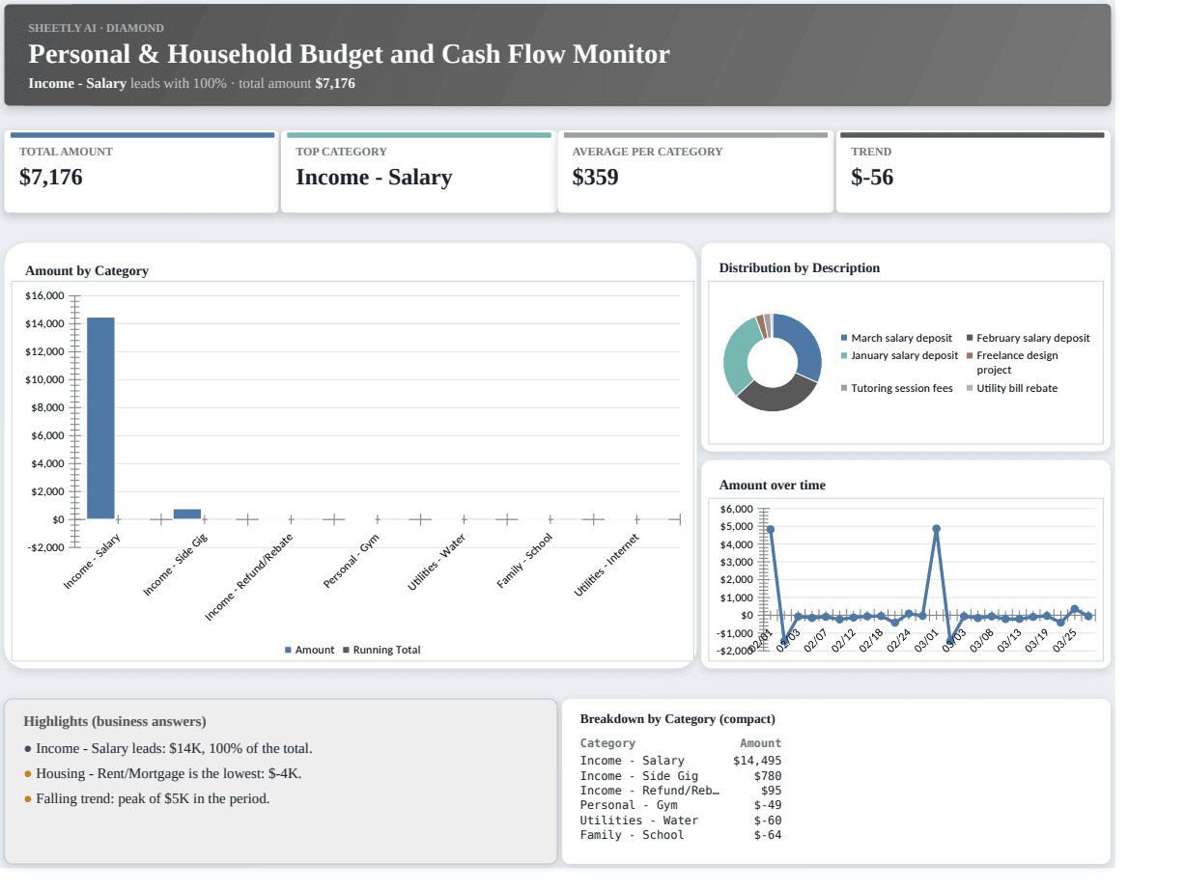Select the Personal - Gym breakdown row
The height and width of the screenshot is (890, 1185).
[x=681, y=805]
